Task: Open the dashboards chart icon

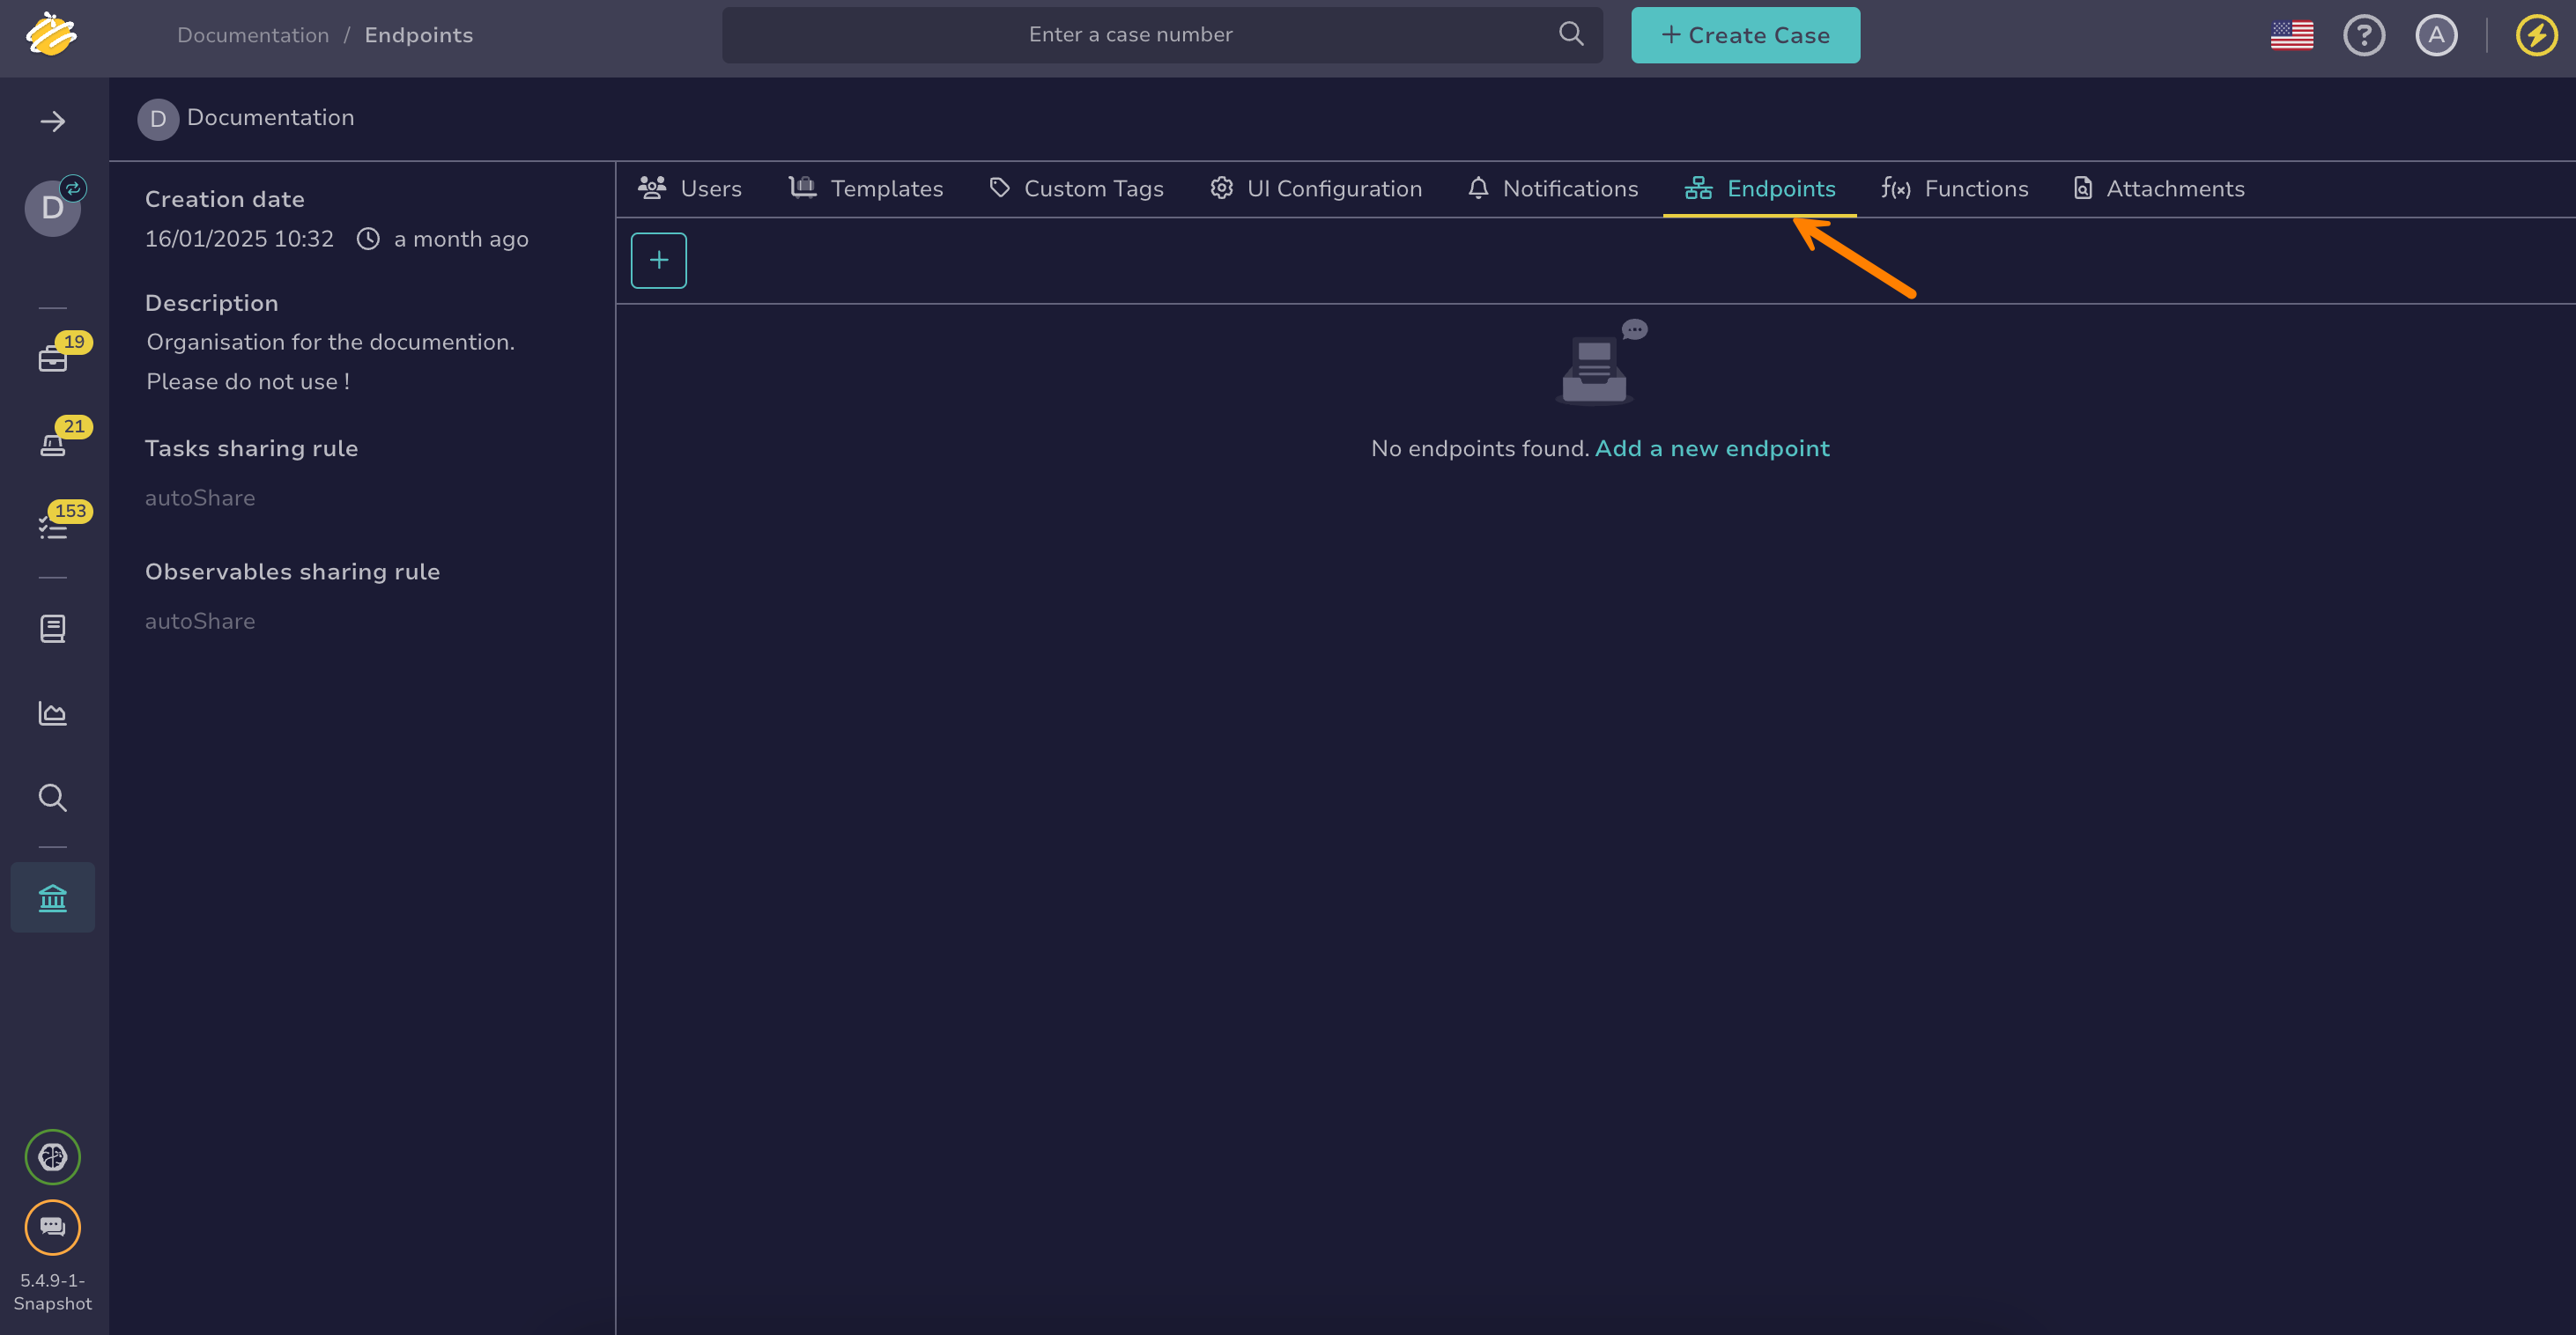Action: click(x=52, y=712)
